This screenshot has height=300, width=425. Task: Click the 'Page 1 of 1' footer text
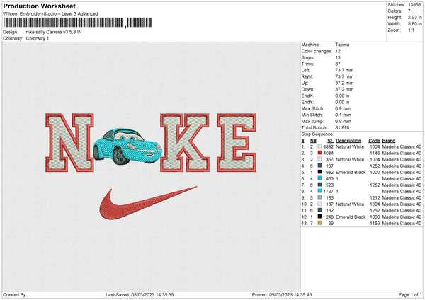click(410, 294)
